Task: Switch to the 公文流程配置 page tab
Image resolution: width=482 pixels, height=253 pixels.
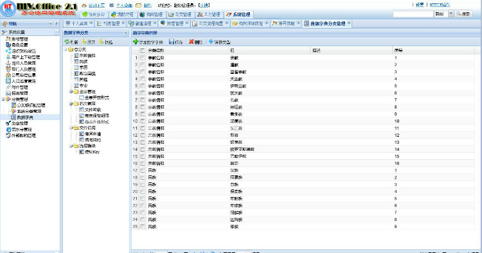Action: point(211,23)
